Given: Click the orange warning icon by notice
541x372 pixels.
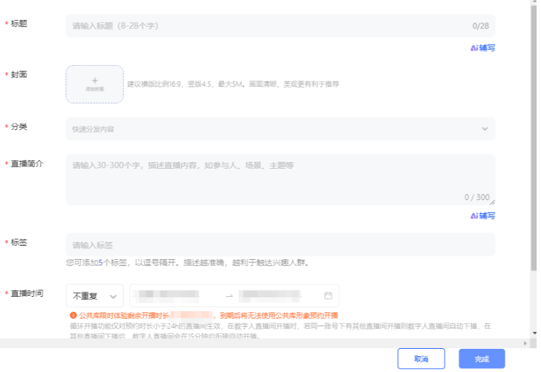Looking at the screenshot, I should click(73, 316).
